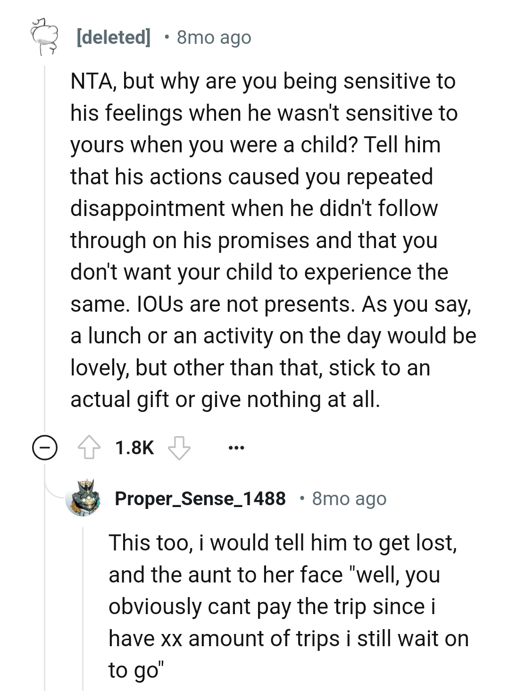The width and height of the screenshot is (509, 691).
Task: Visit the Proper_Sense_1488 user profile link
Action: (200, 499)
